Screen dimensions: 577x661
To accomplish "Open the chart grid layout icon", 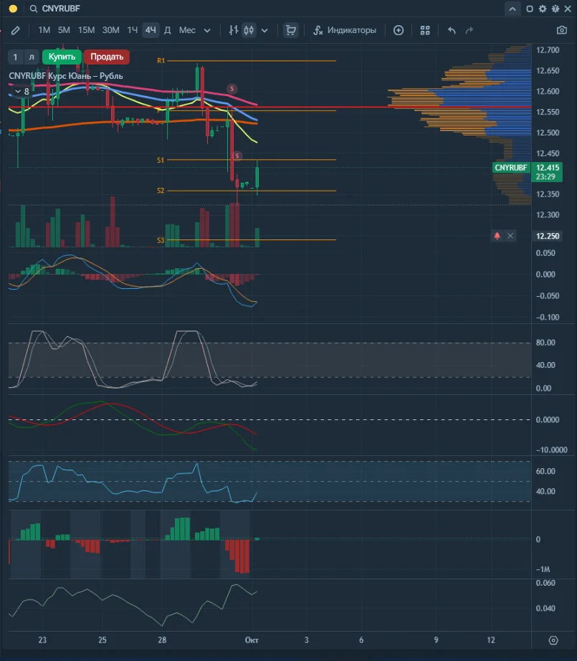I will point(425,30).
